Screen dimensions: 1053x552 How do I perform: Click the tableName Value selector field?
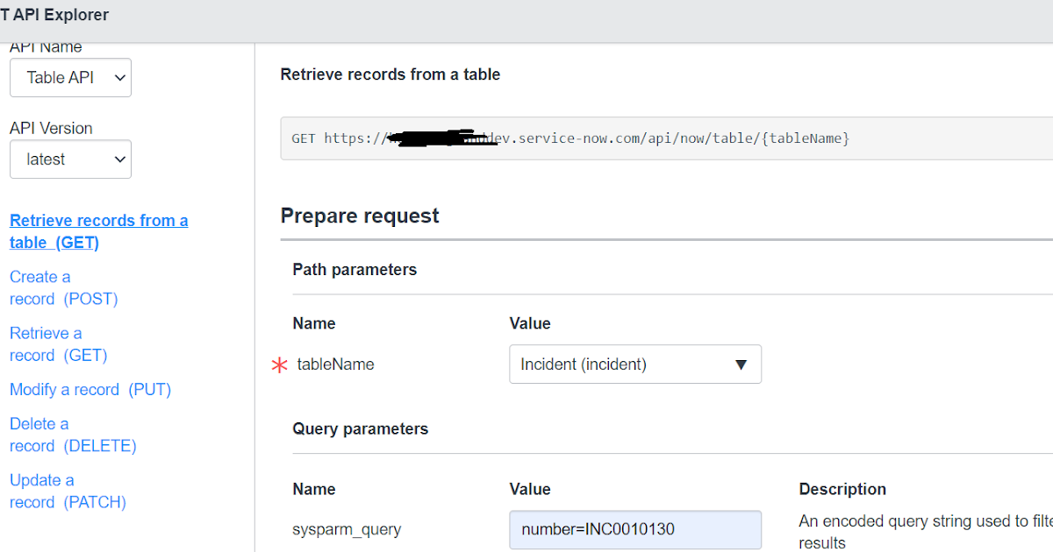click(x=614, y=364)
